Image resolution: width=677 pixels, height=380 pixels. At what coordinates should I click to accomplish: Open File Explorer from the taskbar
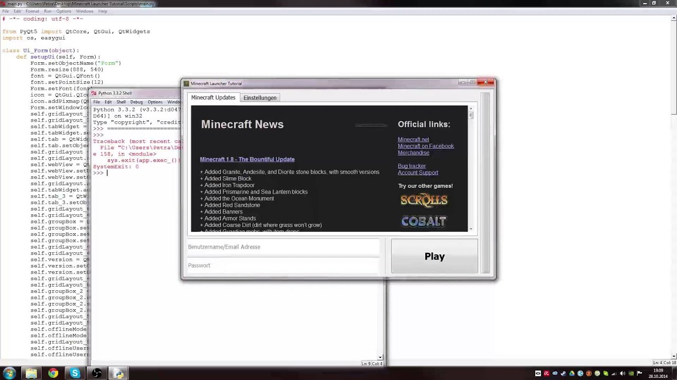(x=31, y=373)
